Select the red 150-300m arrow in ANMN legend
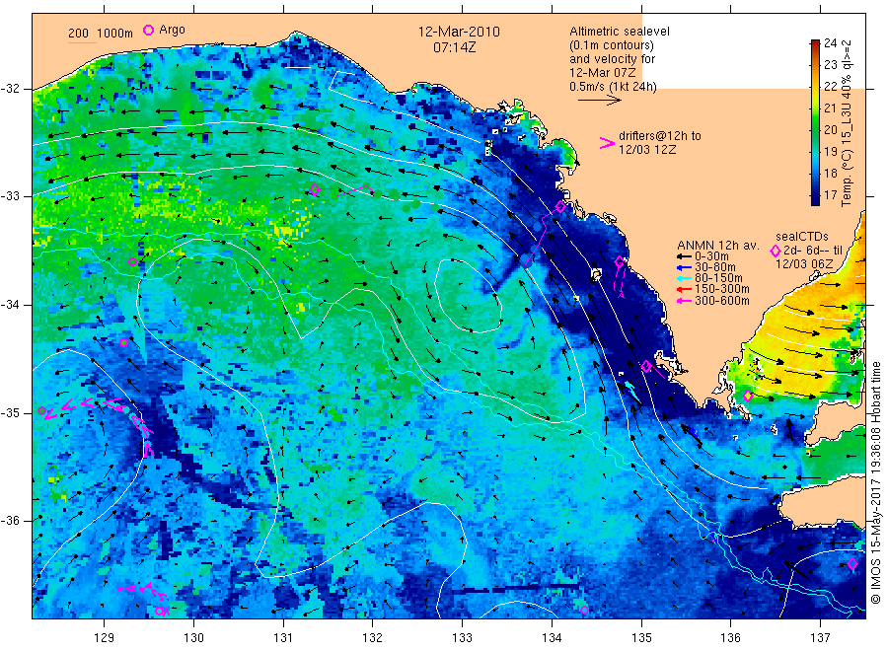 (684, 290)
